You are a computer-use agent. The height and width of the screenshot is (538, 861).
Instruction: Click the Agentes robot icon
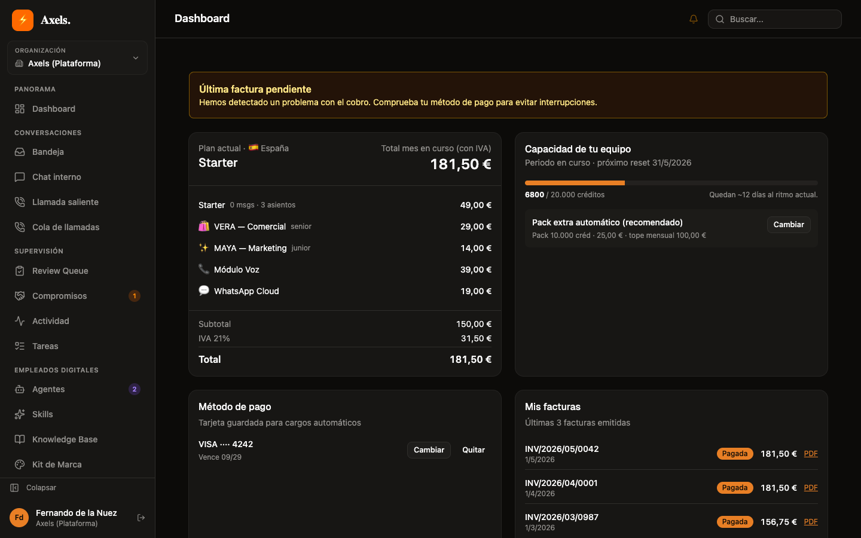click(x=20, y=389)
